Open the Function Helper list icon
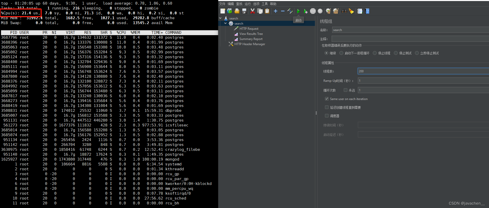The image size is (489, 208). coord(360,11)
